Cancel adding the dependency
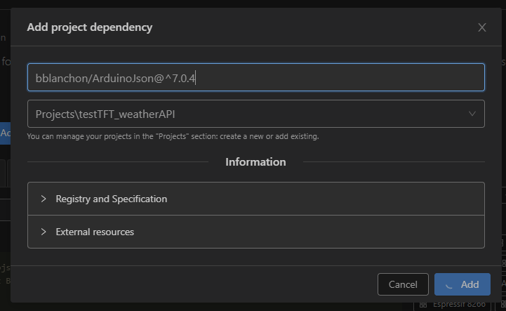 403,284
